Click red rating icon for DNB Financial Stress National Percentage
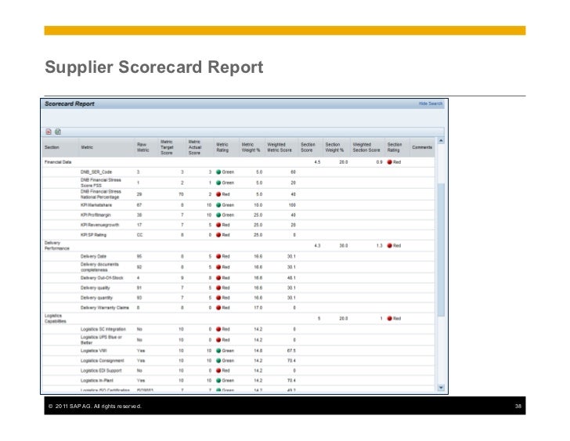This screenshot has height=441, width=570. (x=218, y=194)
